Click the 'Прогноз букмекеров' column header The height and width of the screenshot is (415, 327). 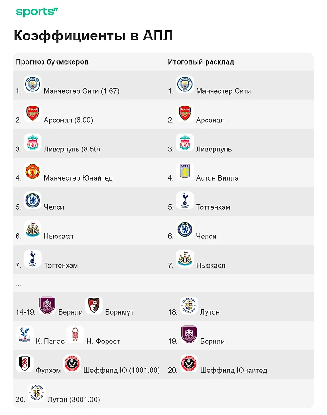52,62
